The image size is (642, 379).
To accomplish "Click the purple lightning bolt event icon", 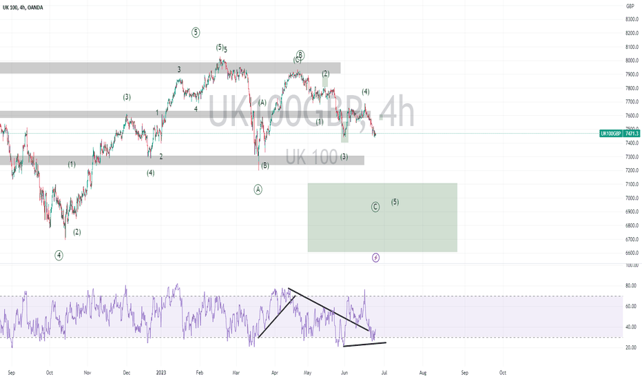I will [x=375, y=258].
